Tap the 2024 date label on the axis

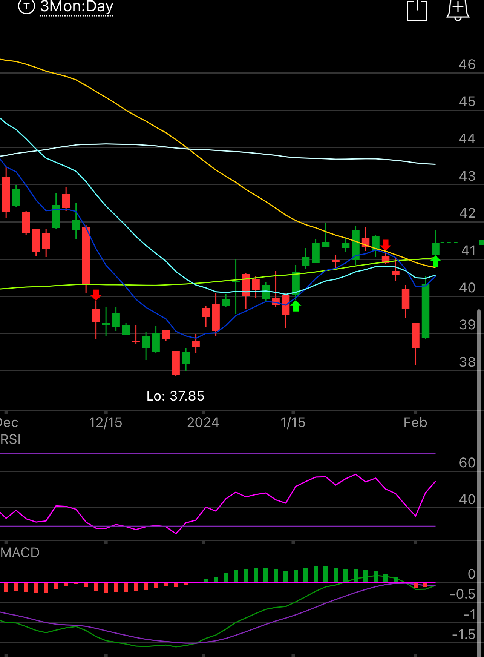pyautogui.click(x=203, y=422)
